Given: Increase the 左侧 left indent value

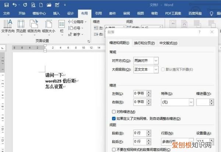Looking at the screenshot, I should 149,92.
